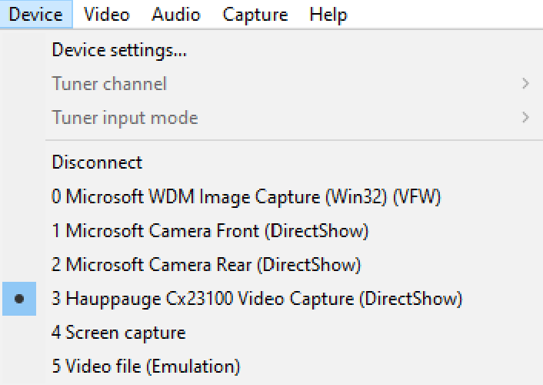Open the Audio menu
The height and width of the screenshot is (385, 543).
pos(176,14)
